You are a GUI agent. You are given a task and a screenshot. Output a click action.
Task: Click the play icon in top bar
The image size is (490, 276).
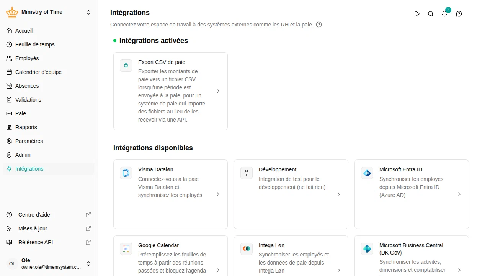click(x=417, y=14)
